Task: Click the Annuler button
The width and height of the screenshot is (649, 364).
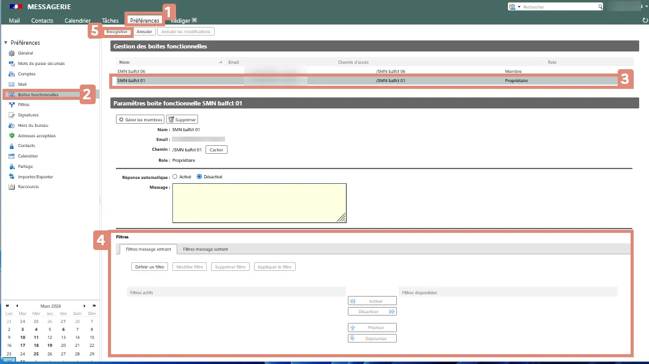Action: click(144, 31)
